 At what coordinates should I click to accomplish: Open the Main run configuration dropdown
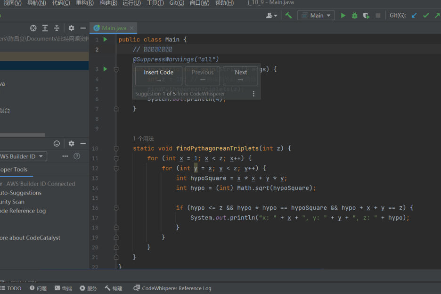coord(316,16)
